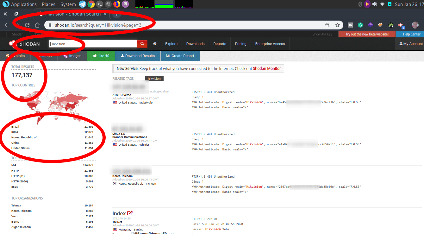Click the zoom-out magnifier in address bar
Viewport: 424px width, 234px height.
pos(327,25)
